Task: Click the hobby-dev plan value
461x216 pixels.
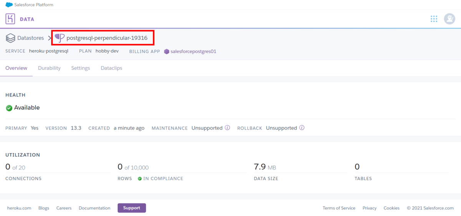Action: [107, 51]
